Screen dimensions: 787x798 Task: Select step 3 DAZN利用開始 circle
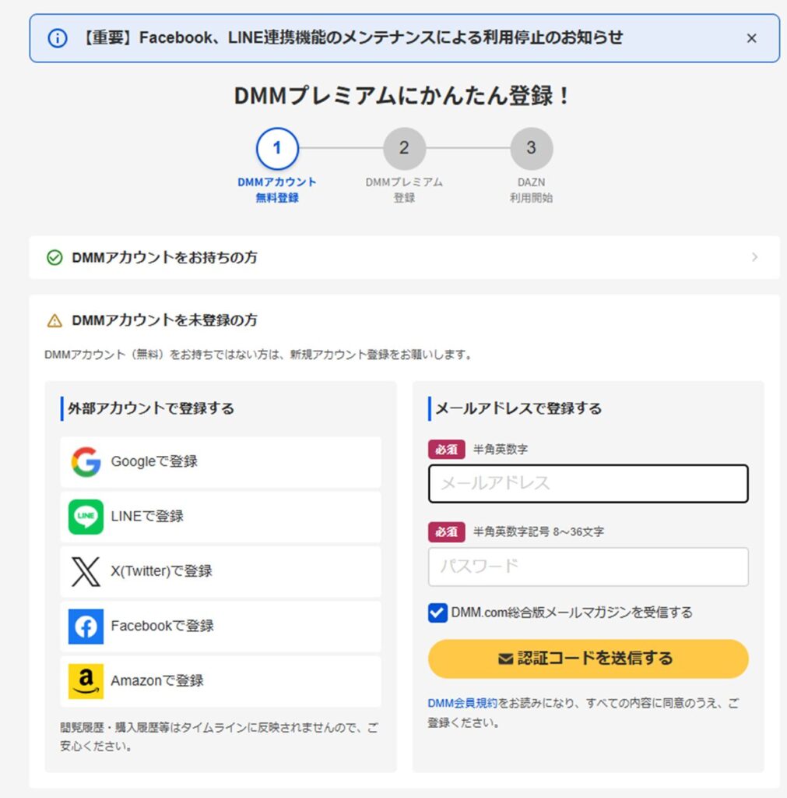click(531, 148)
